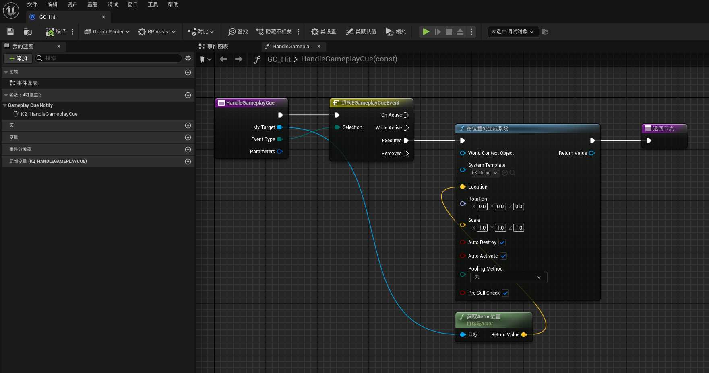Open the Pooling Method dropdown
The width and height of the screenshot is (709, 373).
[508, 277]
